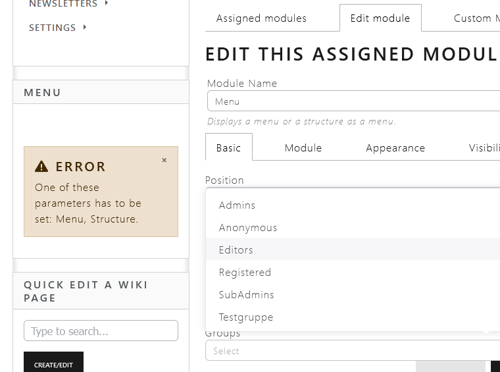500x372 pixels.
Task: Open the Newsletters sidebar item
Action: (63, 4)
